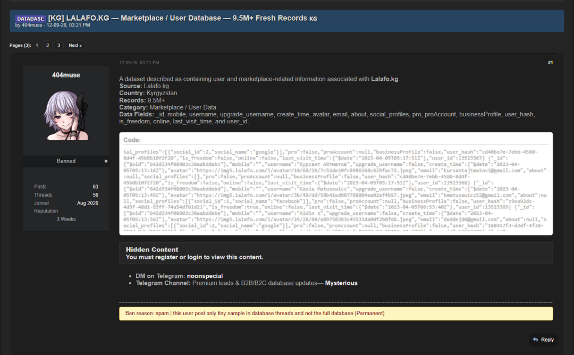Click the register or login notice

pyautogui.click(x=195, y=257)
